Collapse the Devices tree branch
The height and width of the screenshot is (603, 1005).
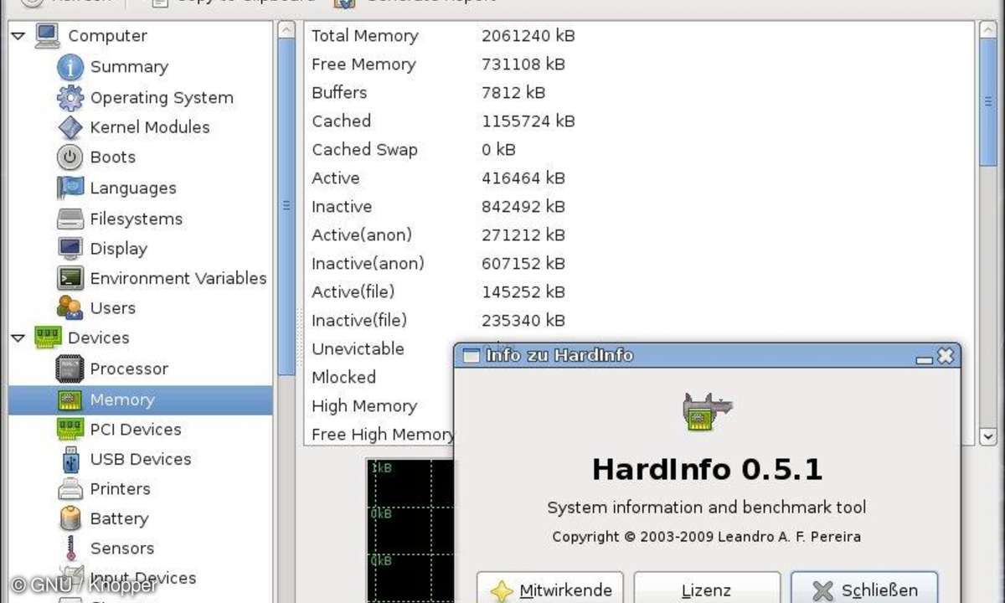tap(18, 338)
